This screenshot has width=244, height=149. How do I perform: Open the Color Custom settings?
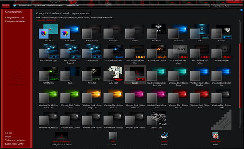[x=113, y=138]
